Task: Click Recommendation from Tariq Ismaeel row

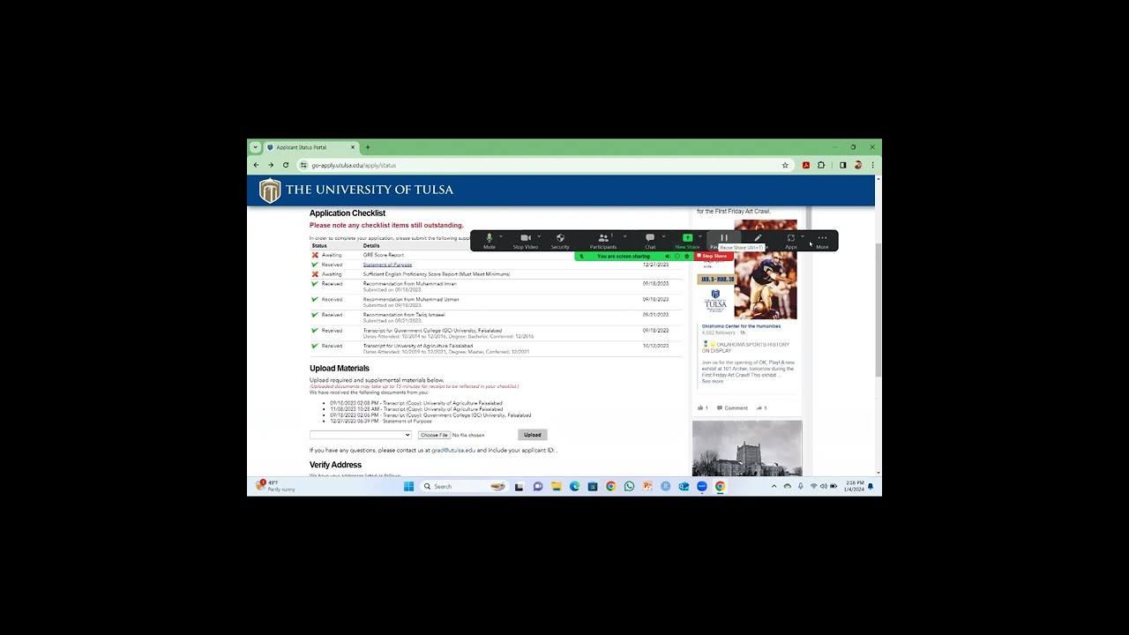Action: [x=496, y=317]
